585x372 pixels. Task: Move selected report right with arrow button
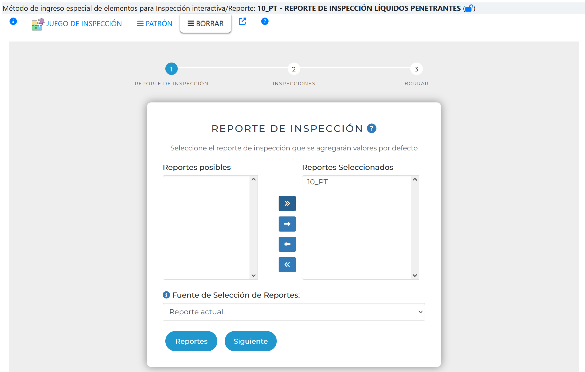coord(287,224)
